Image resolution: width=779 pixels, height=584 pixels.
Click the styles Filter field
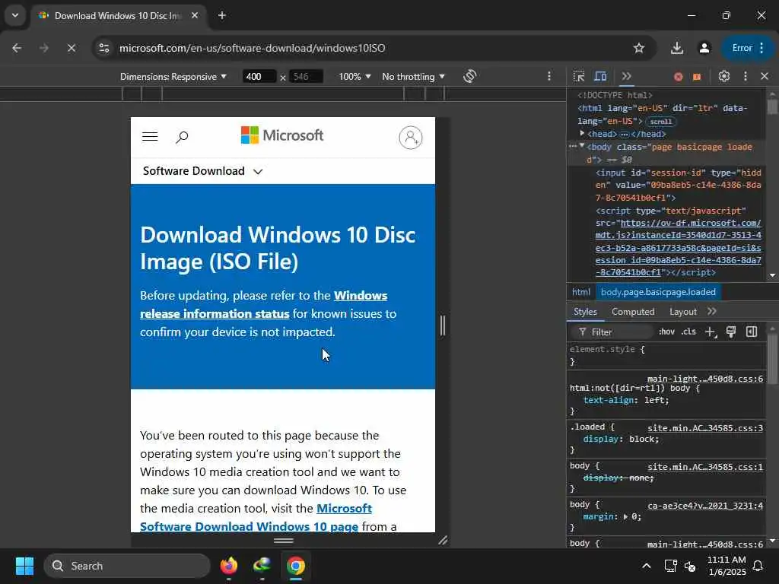pos(613,332)
